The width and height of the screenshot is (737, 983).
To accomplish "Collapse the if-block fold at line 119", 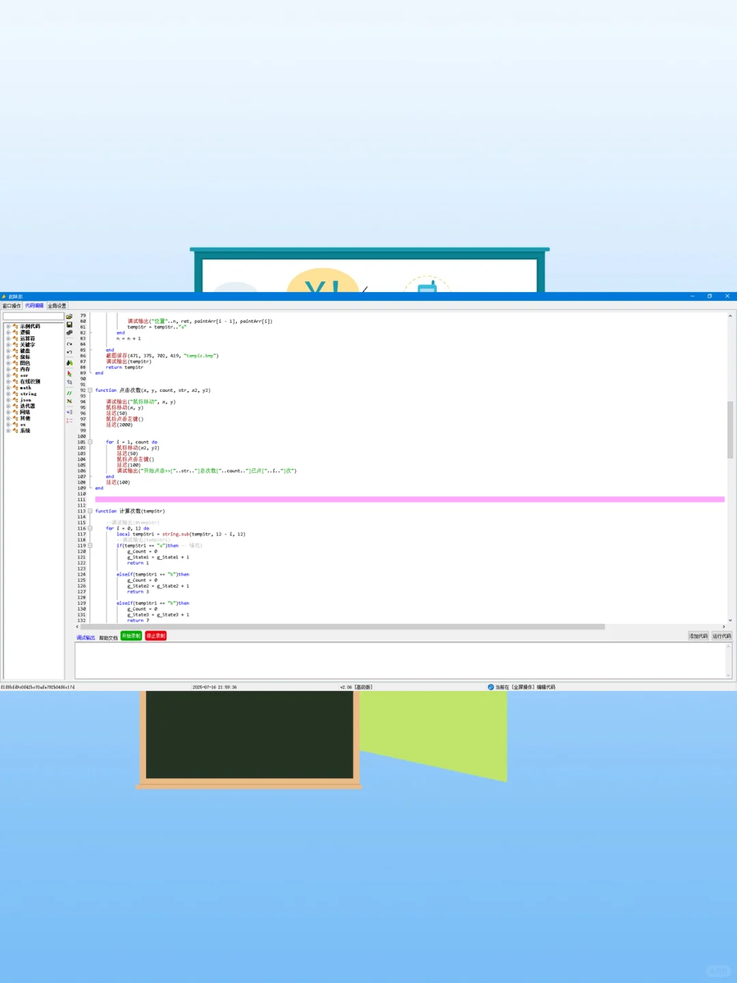I will click(90, 545).
